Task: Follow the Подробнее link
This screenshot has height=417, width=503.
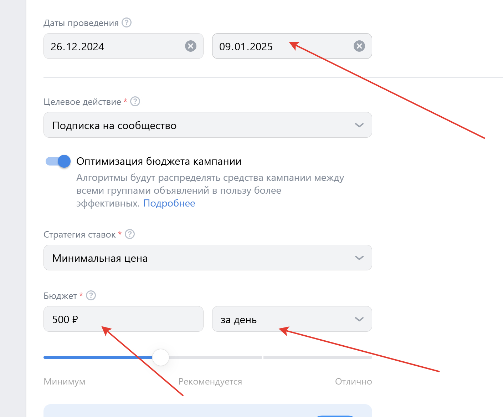Action: pyautogui.click(x=169, y=203)
